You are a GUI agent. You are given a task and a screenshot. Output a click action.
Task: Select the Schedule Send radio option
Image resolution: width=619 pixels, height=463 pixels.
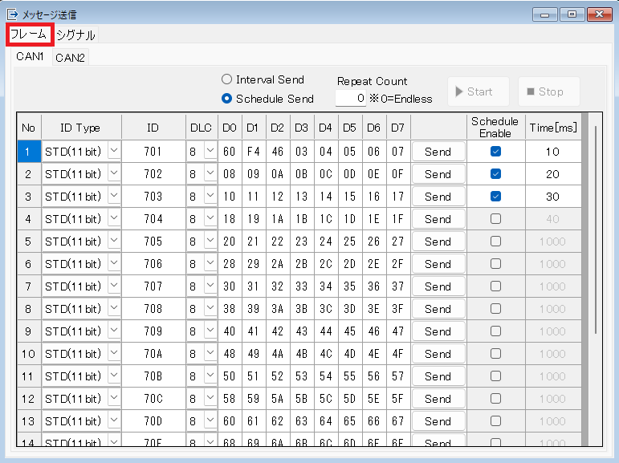click(x=226, y=99)
